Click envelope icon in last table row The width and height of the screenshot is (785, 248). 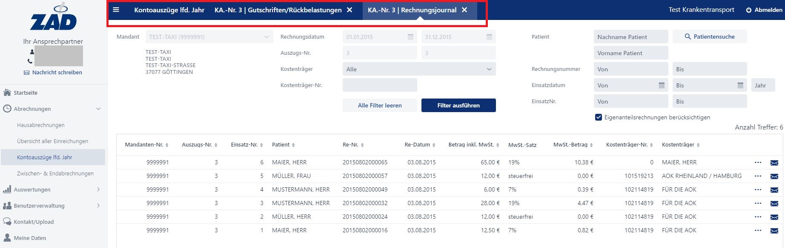pyautogui.click(x=774, y=231)
